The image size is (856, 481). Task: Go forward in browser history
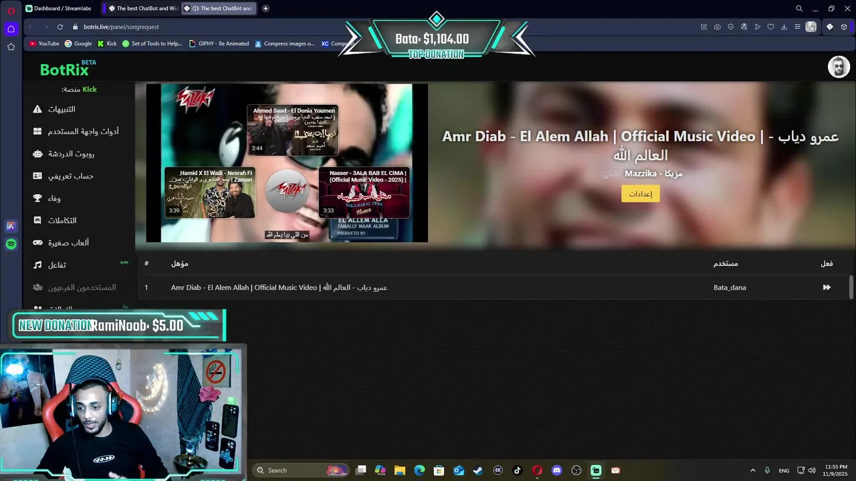click(x=45, y=27)
